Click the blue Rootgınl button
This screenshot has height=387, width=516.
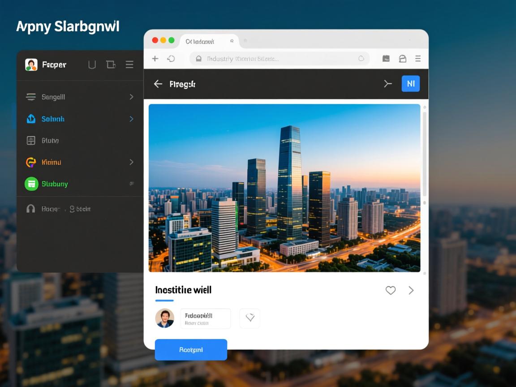[x=191, y=349]
